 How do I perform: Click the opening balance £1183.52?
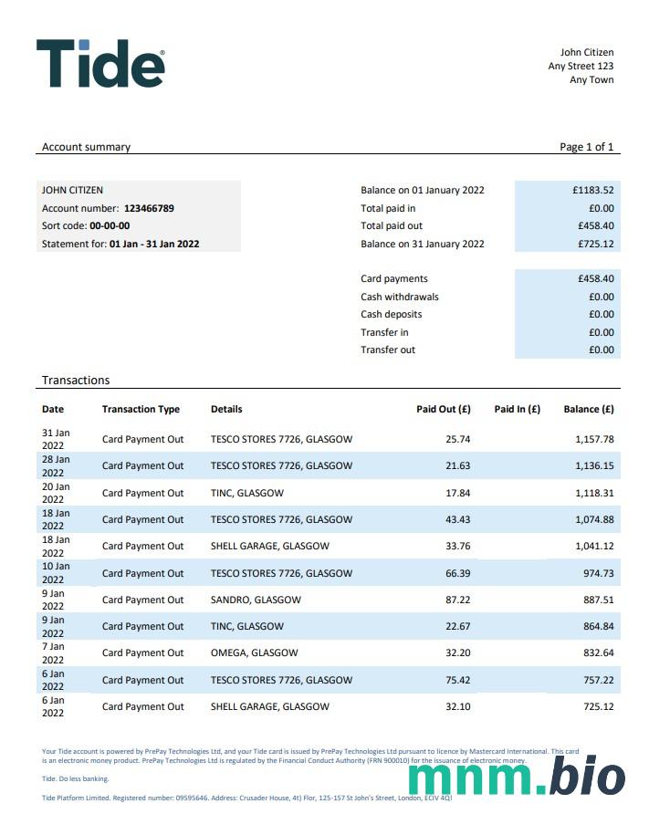pyautogui.click(x=592, y=190)
